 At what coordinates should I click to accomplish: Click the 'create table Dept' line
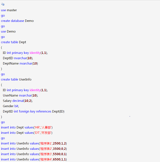(13, 42)
